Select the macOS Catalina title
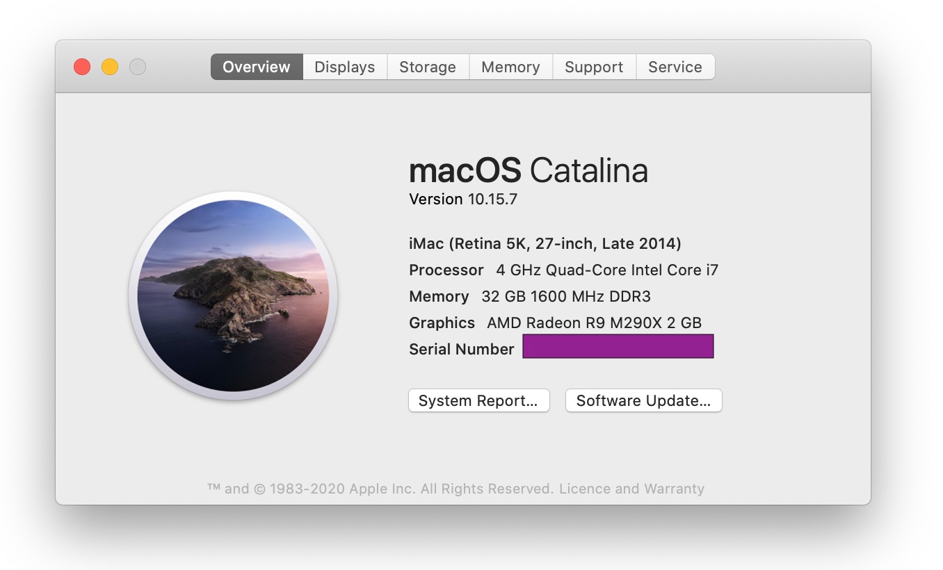 tap(527, 170)
